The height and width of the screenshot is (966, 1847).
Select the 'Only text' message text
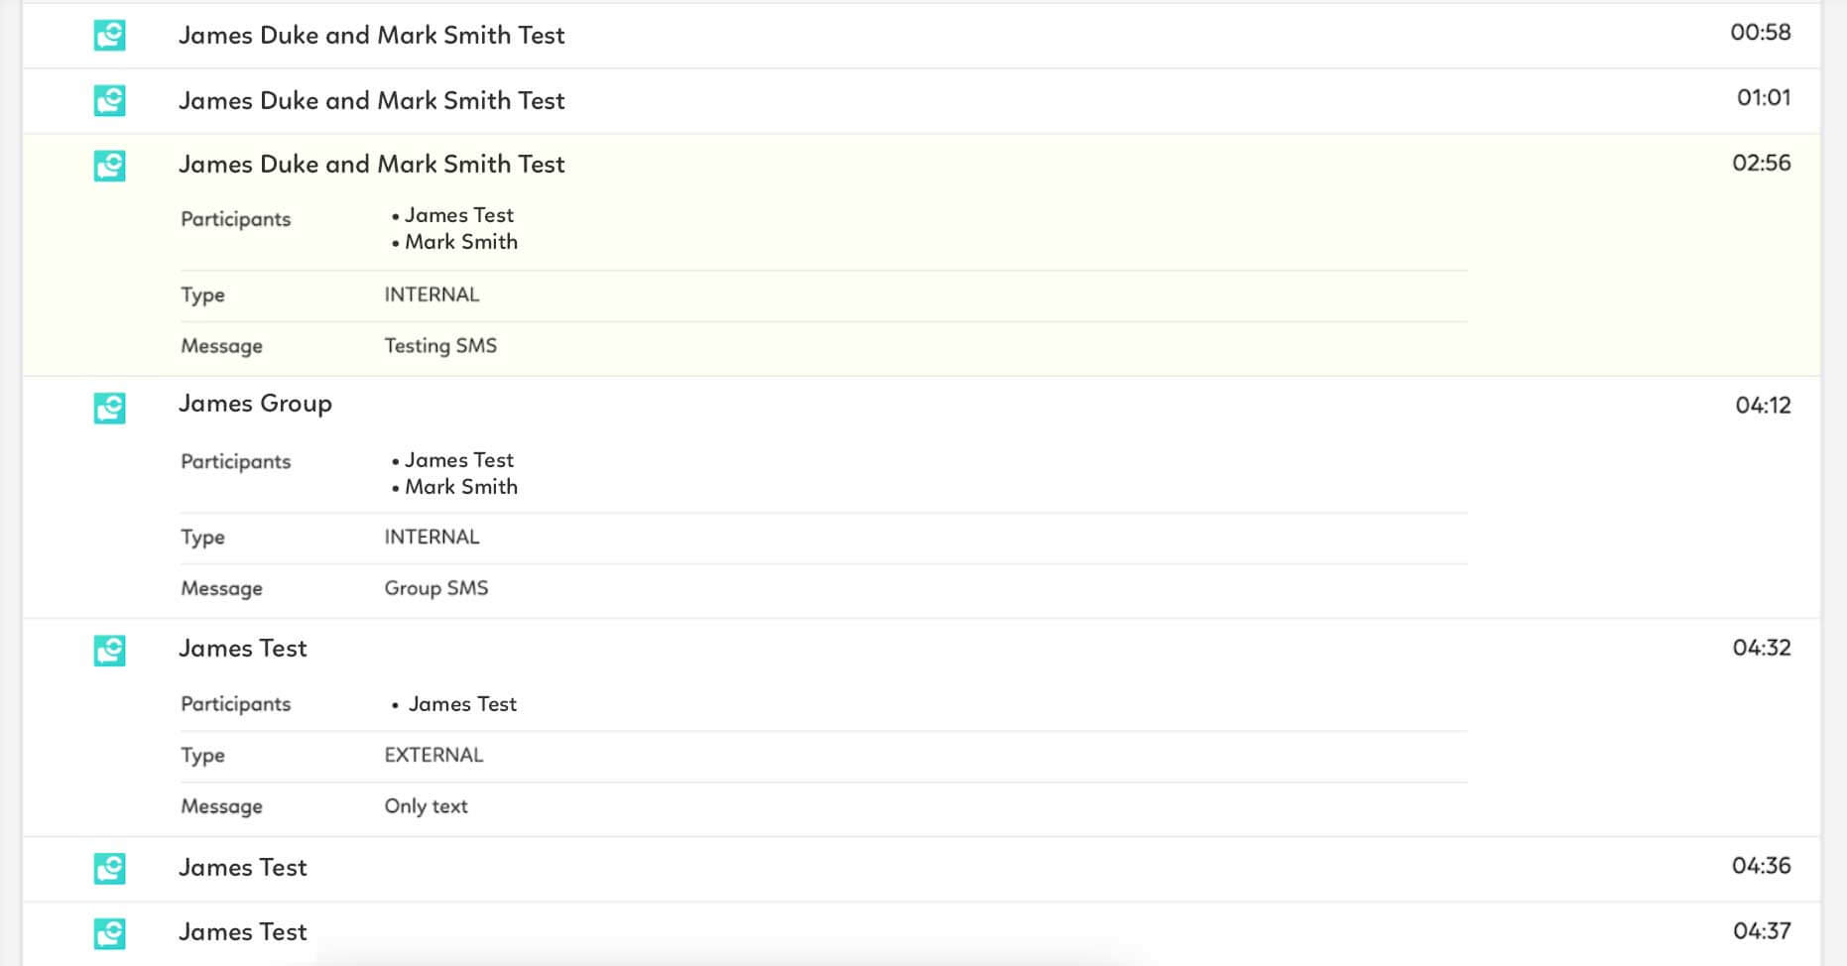(426, 806)
